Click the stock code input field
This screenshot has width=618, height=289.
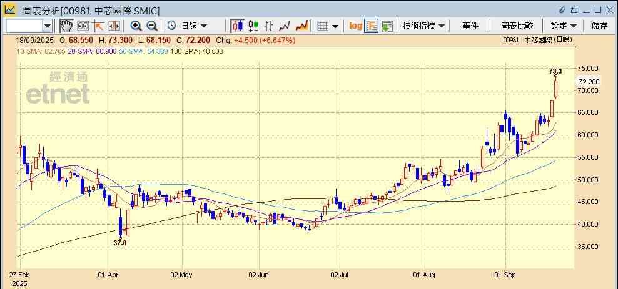tap(24, 26)
